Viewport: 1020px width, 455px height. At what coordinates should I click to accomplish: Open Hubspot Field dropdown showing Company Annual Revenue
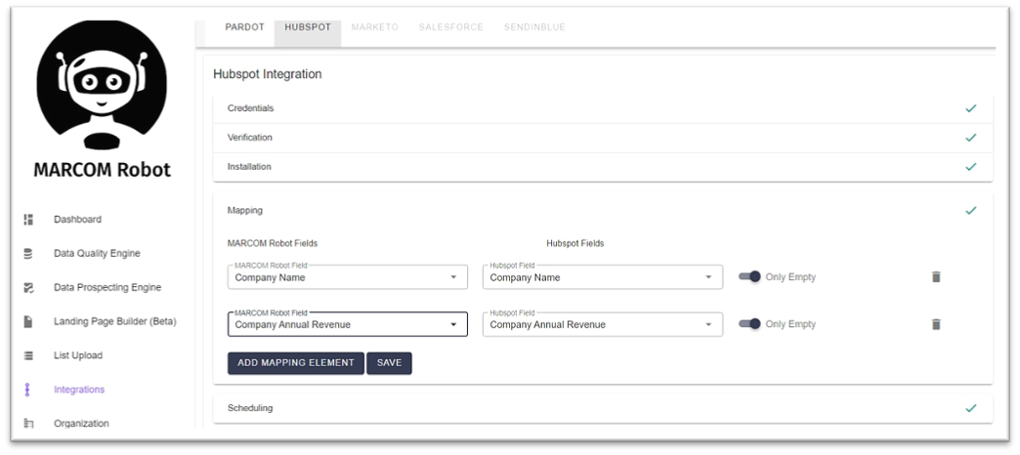[x=603, y=324]
